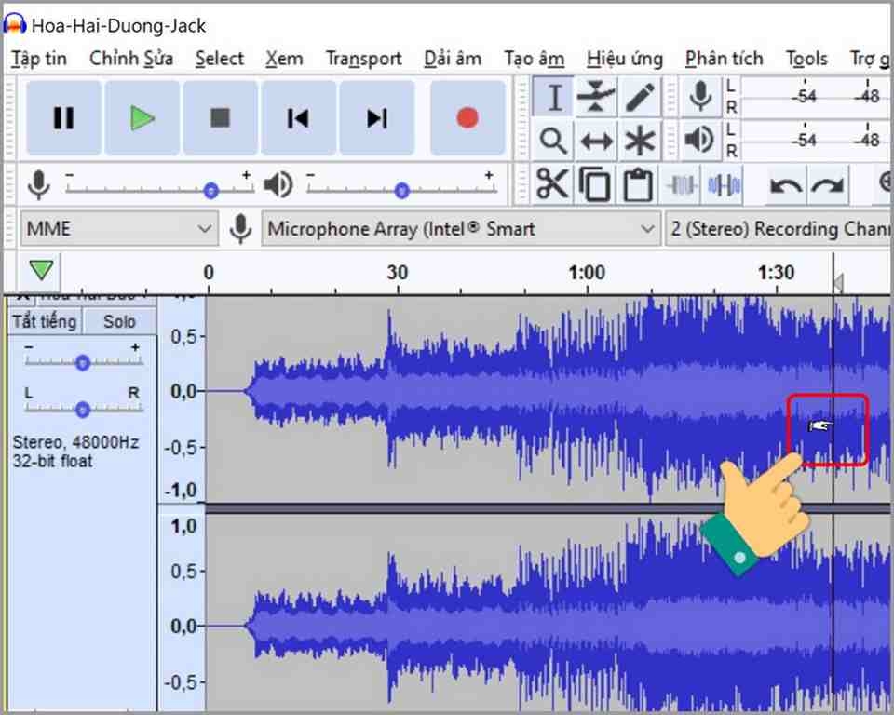Undo the last edit
The height and width of the screenshot is (715, 894).
click(783, 185)
